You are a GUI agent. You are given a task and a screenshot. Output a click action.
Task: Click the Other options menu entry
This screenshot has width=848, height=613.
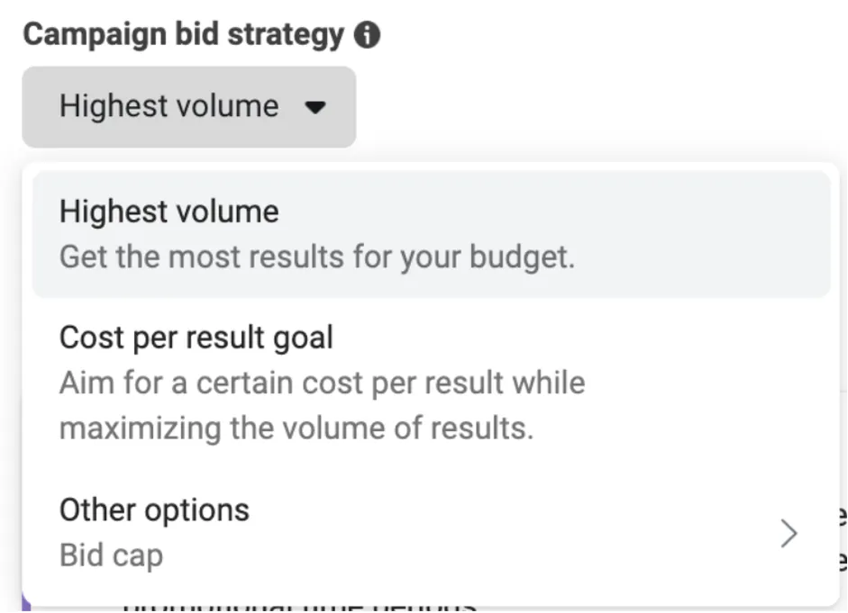(x=153, y=509)
